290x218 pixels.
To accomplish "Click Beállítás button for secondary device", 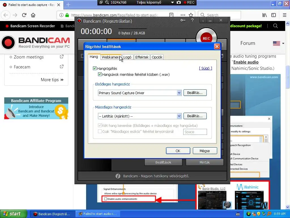I will click(195, 116).
